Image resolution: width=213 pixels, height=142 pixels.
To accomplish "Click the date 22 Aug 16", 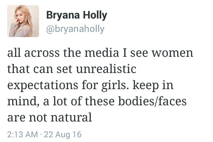I will coord(63,135).
